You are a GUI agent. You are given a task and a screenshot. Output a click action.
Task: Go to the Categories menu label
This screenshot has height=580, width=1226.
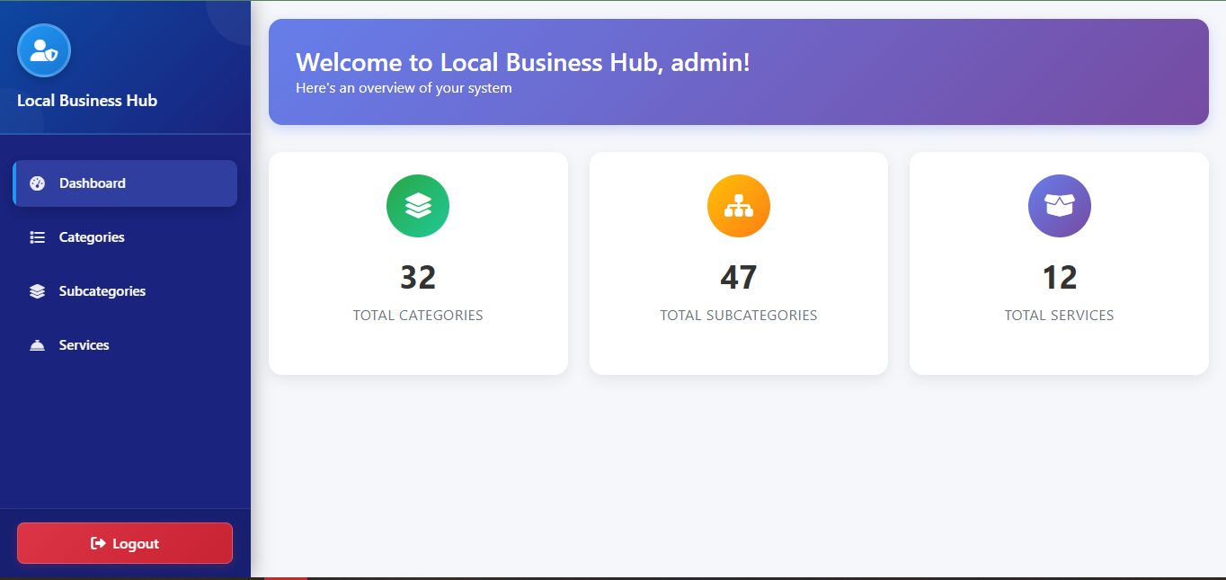coord(92,237)
